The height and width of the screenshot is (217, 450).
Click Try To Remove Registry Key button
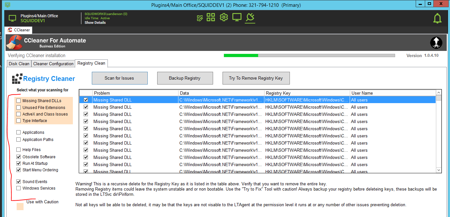(256, 78)
